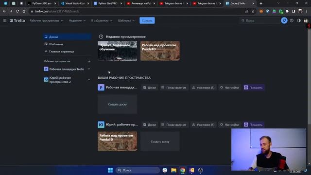Open the help question mark icon
The height and width of the screenshot is (175, 311).
[292, 20]
